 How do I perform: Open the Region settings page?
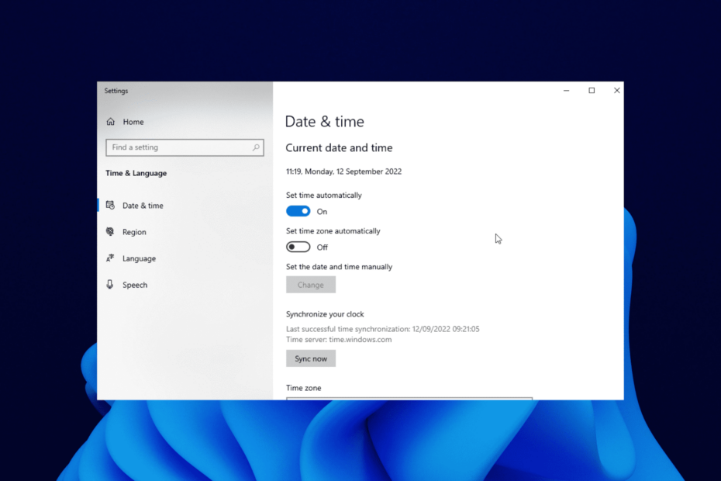[x=185, y=231]
